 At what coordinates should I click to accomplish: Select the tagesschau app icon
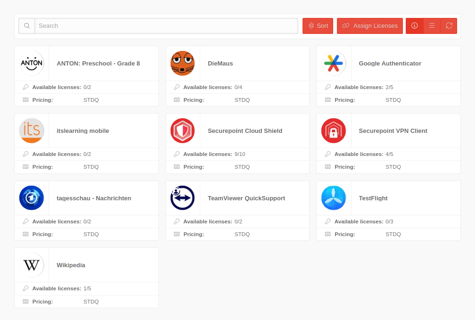tap(32, 198)
